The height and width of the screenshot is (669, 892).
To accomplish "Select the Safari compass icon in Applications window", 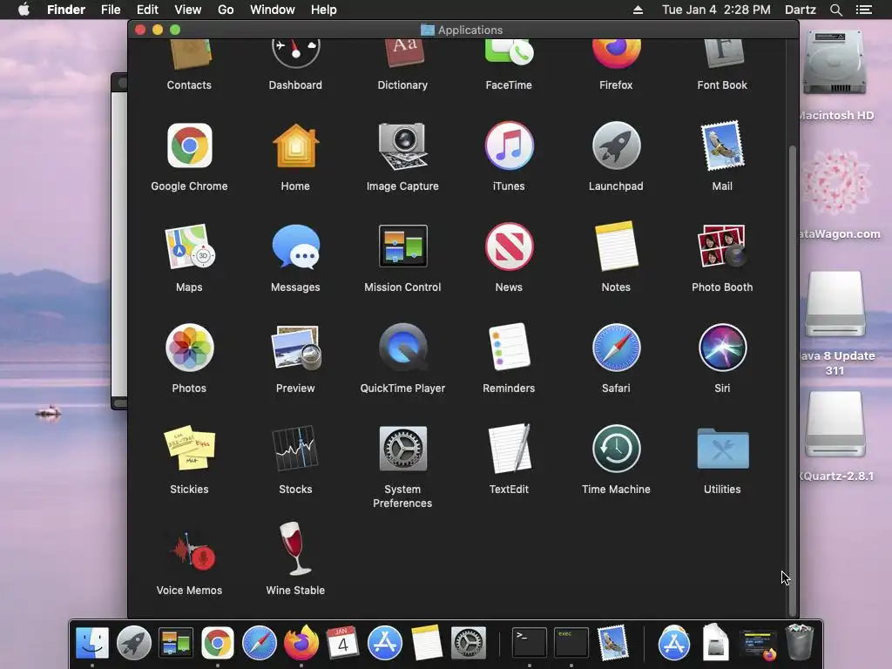I will tap(616, 348).
